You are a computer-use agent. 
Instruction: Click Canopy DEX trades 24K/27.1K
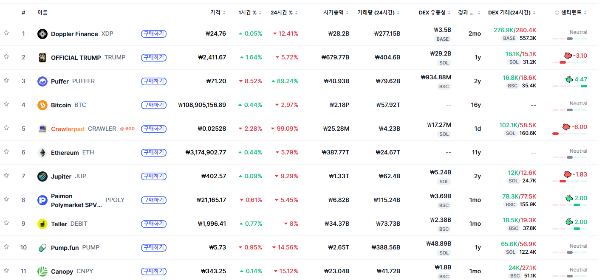pos(522,268)
